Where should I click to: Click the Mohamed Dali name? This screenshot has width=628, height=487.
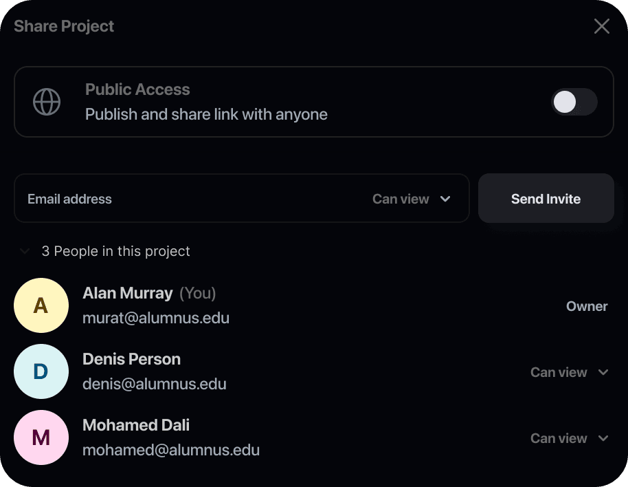point(136,425)
